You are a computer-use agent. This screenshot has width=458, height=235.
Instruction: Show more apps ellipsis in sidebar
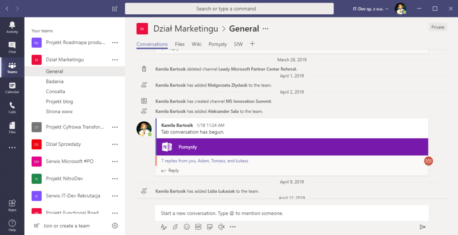(12, 148)
